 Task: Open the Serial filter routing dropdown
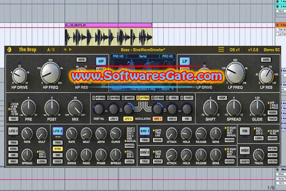tap(143, 56)
